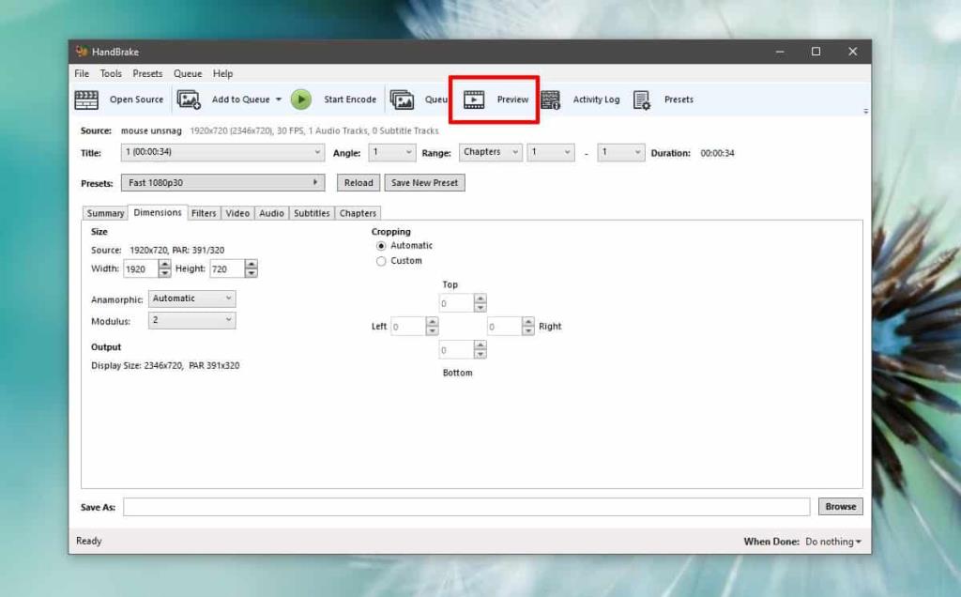The height and width of the screenshot is (597, 961).
Task: Open the Activity Log icon
Action: click(x=551, y=99)
